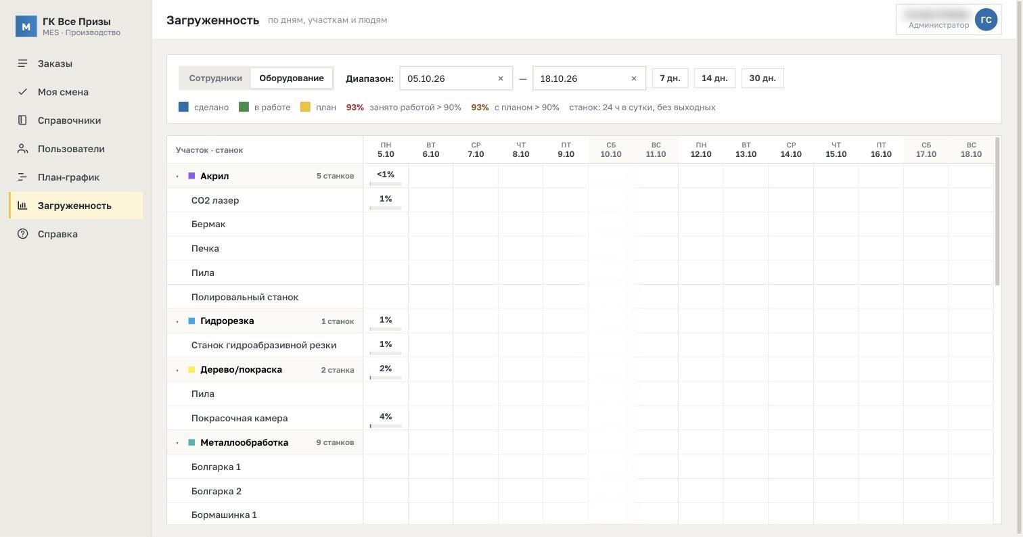Image resolution: width=1023 pixels, height=537 pixels.
Task: Open the ГС user avatar
Action: [986, 20]
